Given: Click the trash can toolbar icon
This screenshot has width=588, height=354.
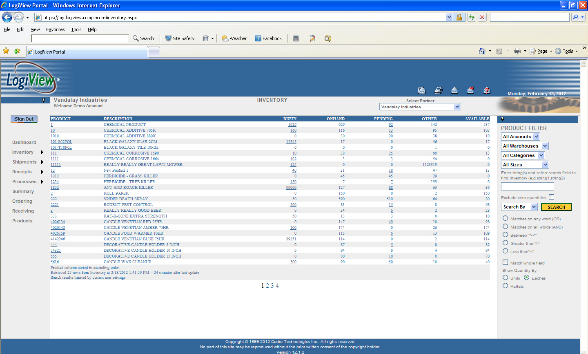Looking at the screenshot, I should [x=206, y=38].
